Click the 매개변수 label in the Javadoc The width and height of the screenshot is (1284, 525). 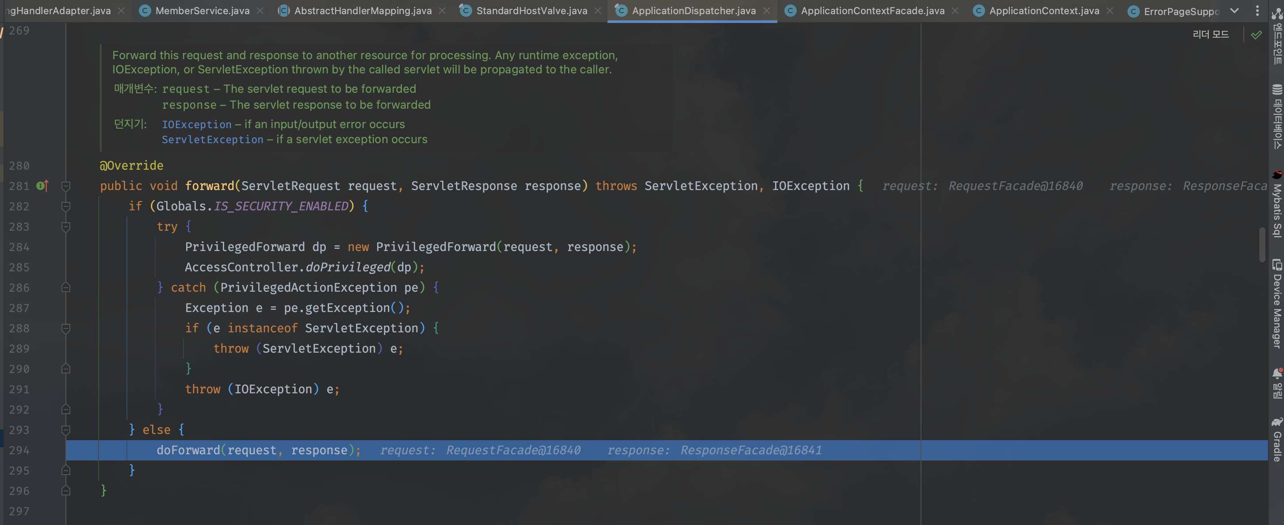pyautogui.click(x=135, y=89)
